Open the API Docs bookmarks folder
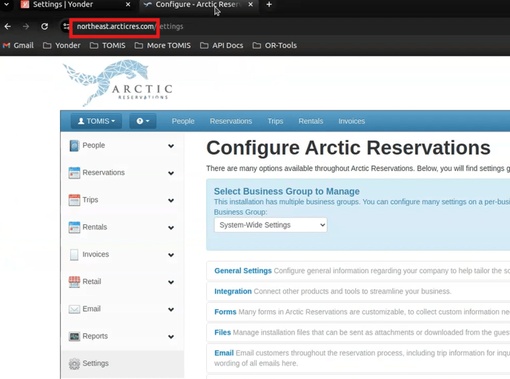510x379 pixels. (222, 45)
